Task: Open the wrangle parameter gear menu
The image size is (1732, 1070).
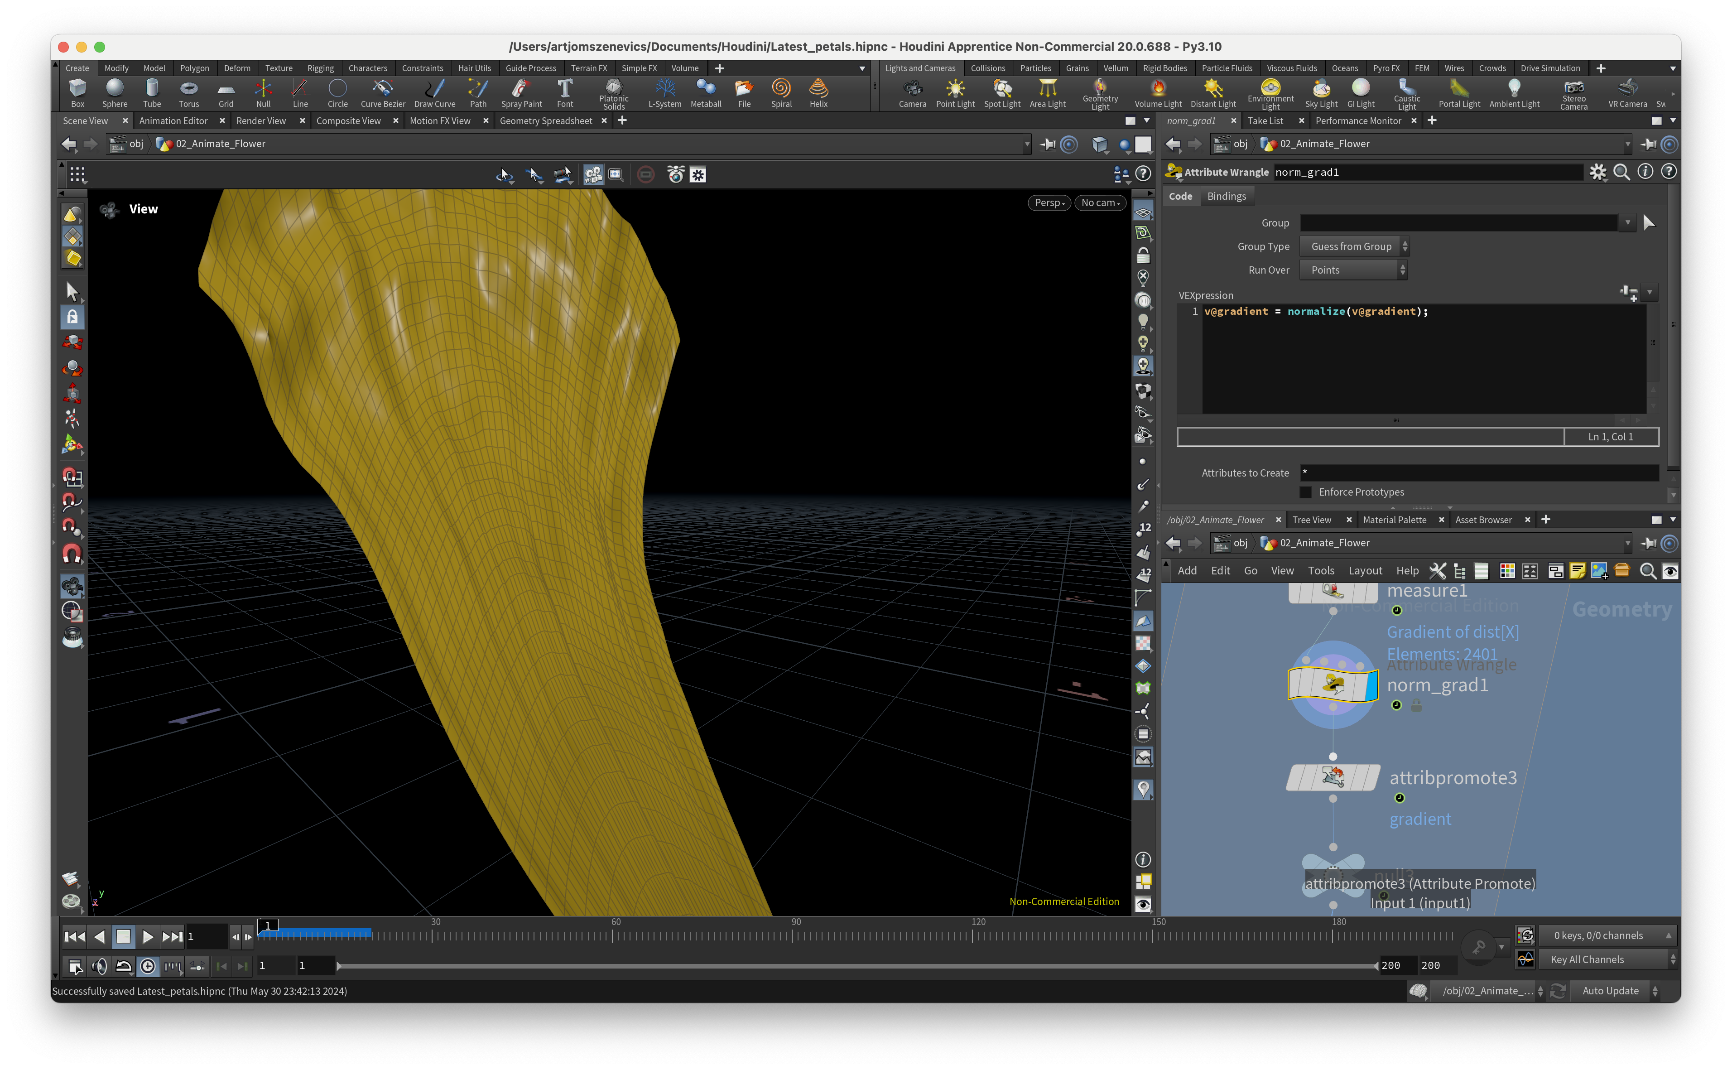Action: 1597,172
